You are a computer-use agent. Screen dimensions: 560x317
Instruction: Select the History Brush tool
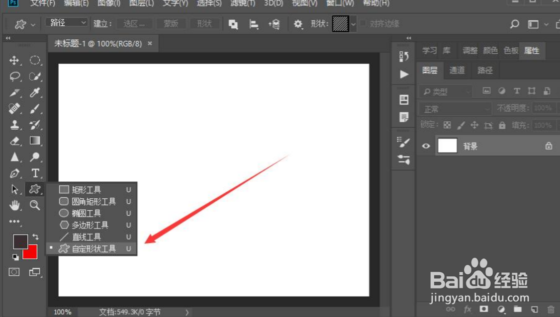coord(35,125)
